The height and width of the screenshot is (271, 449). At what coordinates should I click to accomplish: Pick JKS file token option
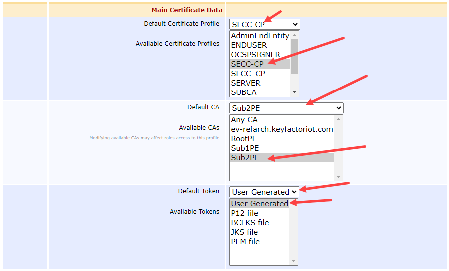[244, 232]
